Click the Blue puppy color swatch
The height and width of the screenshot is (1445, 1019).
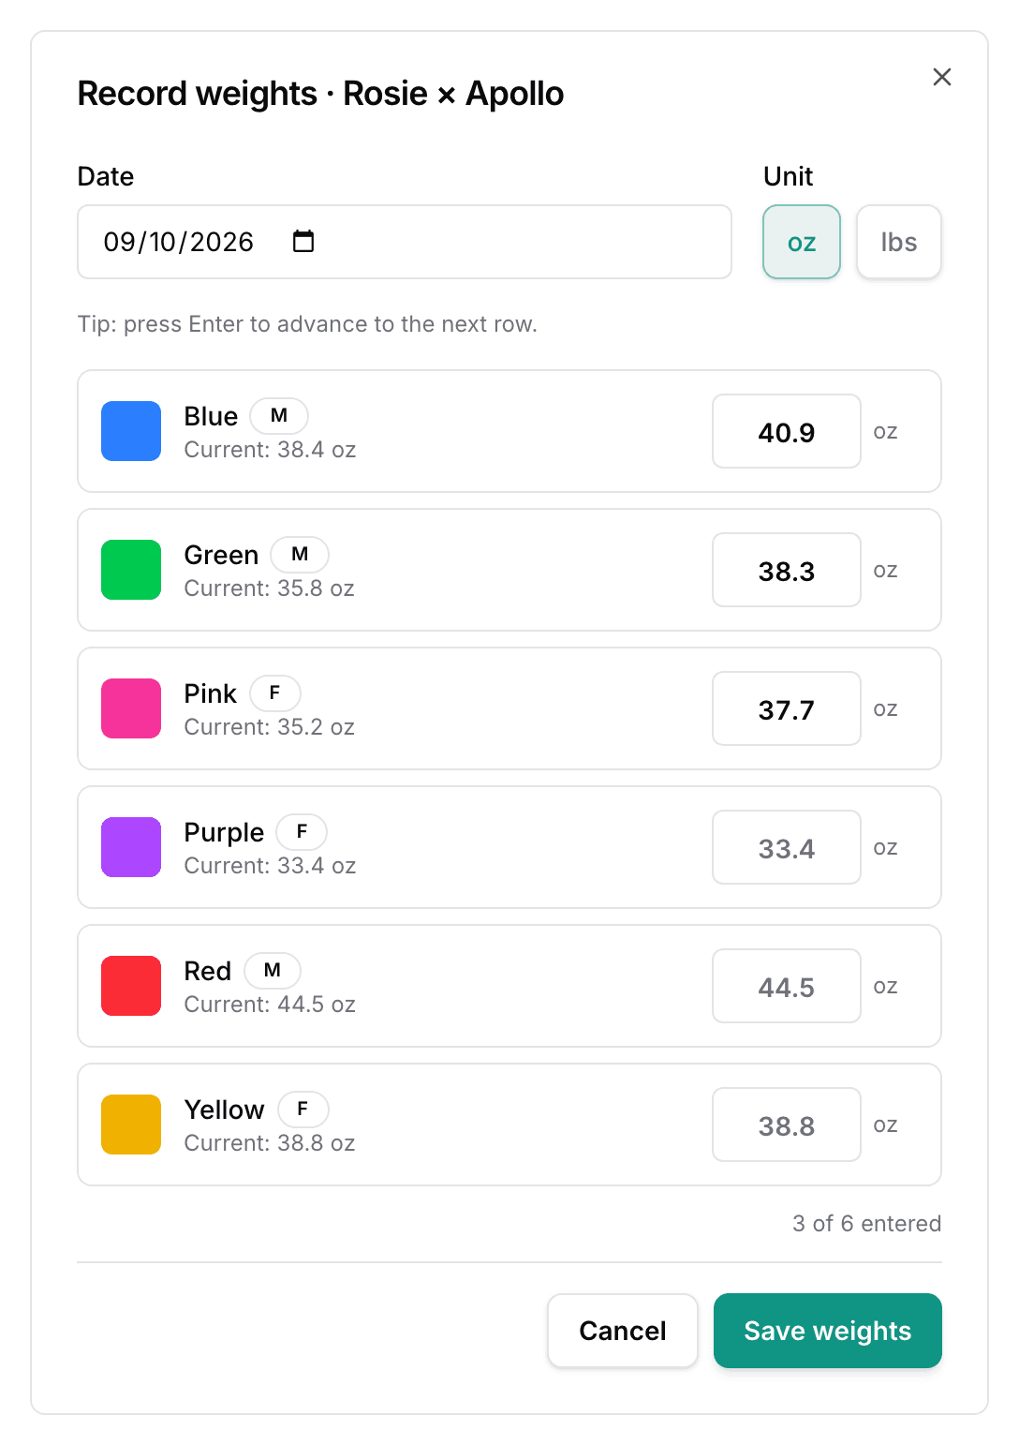pyautogui.click(x=131, y=431)
